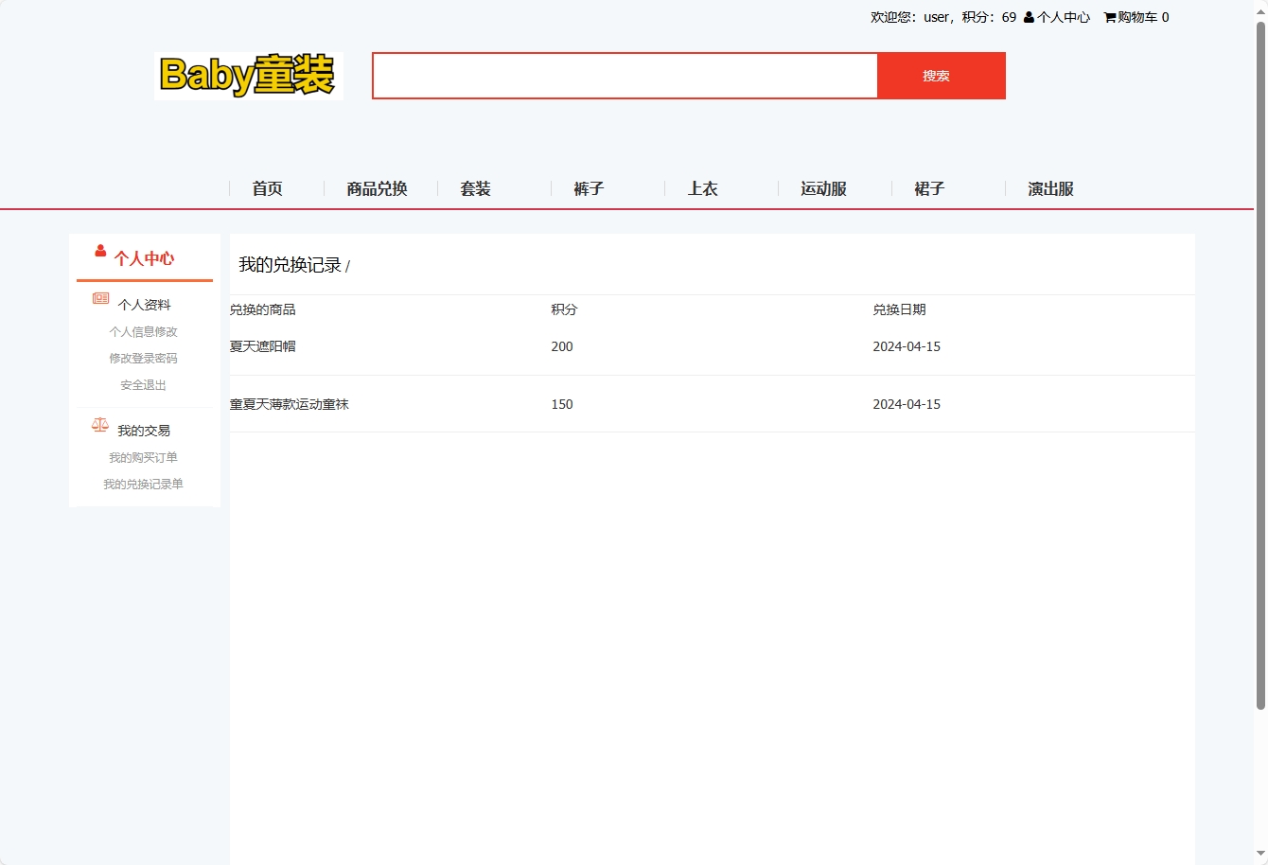1268x865 pixels.
Task: Select the 运动服 category
Action: pyautogui.click(x=824, y=188)
